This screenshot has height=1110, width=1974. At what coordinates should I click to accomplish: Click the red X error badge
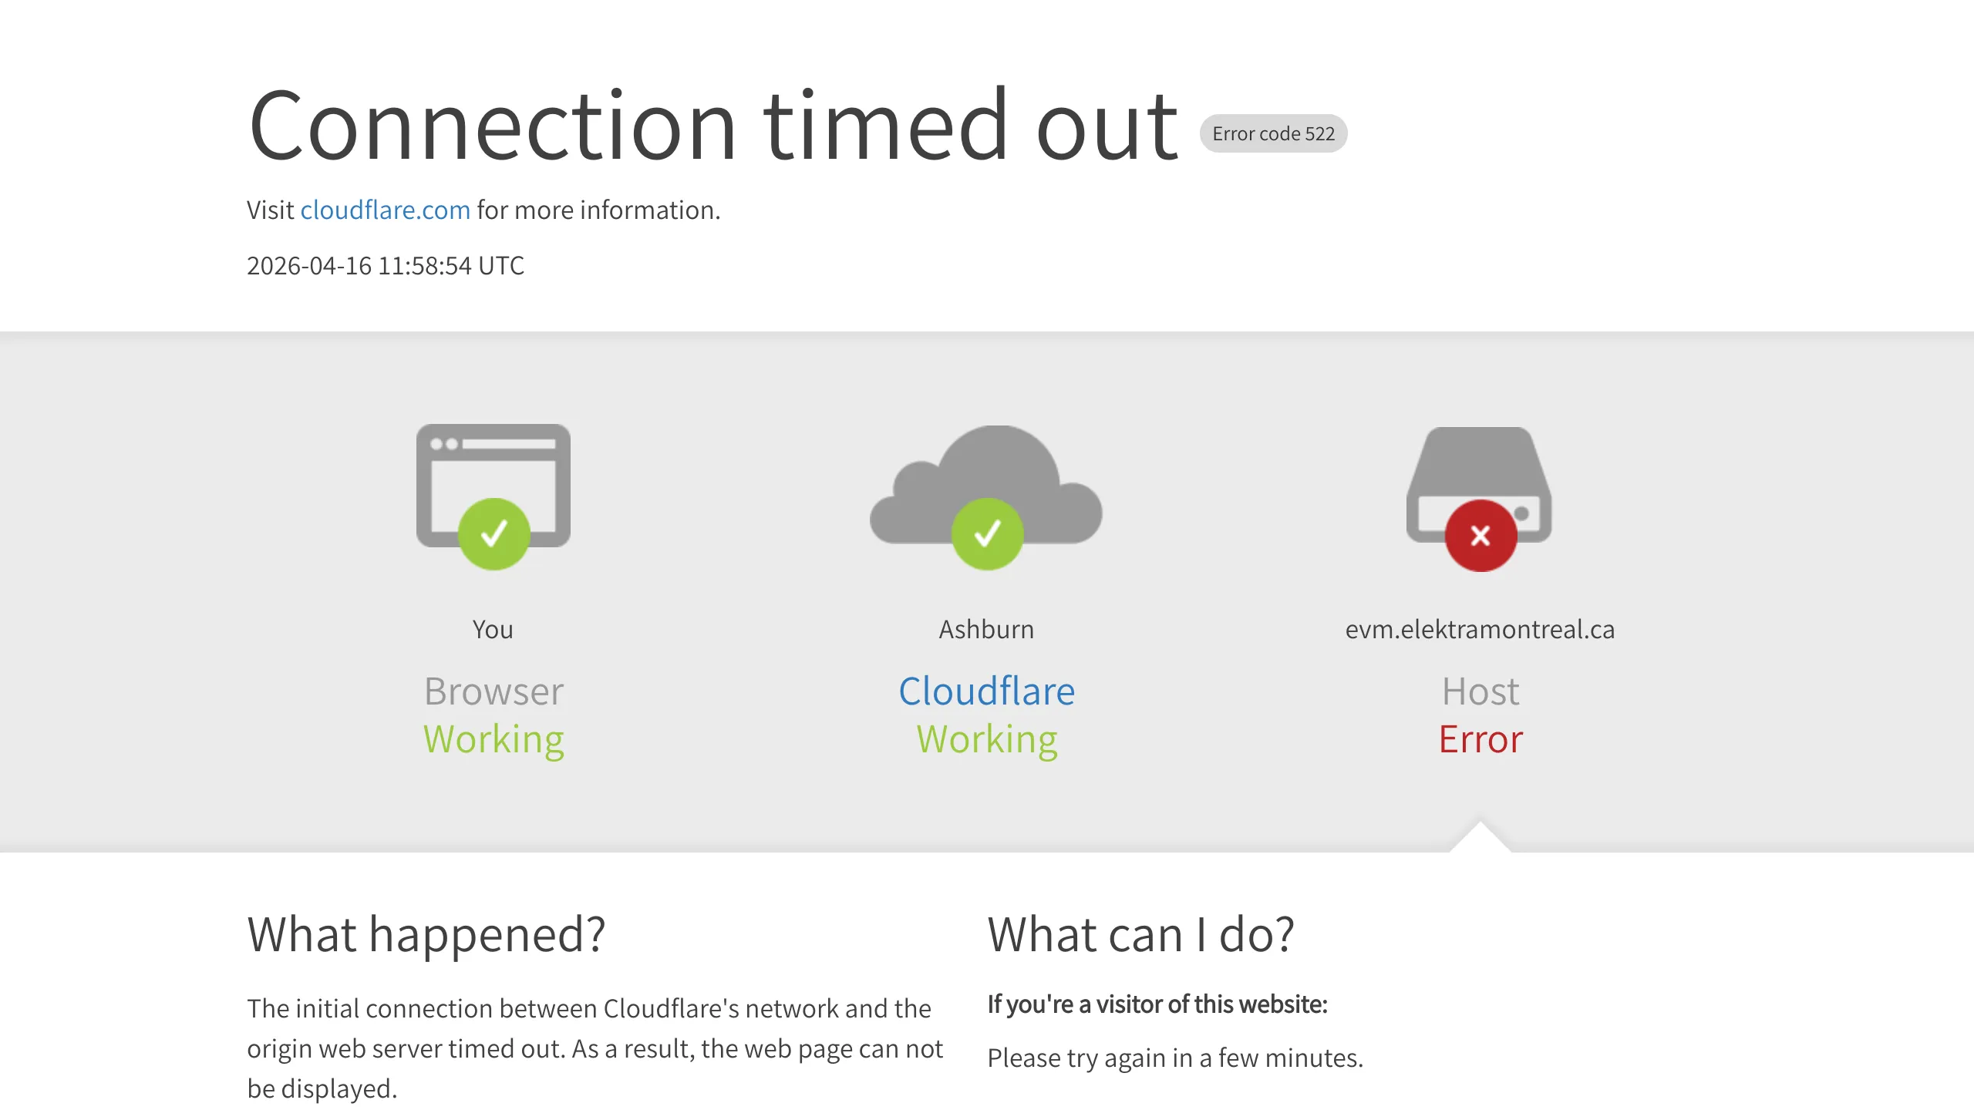pos(1480,536)
